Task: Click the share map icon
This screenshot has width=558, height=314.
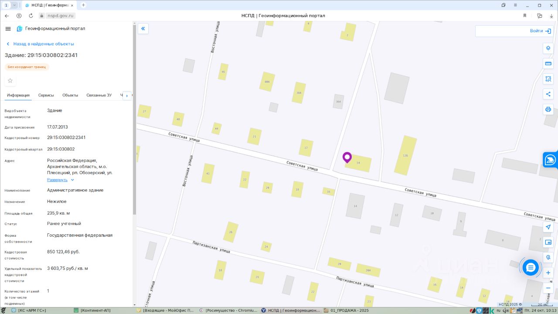Action: 548,94
